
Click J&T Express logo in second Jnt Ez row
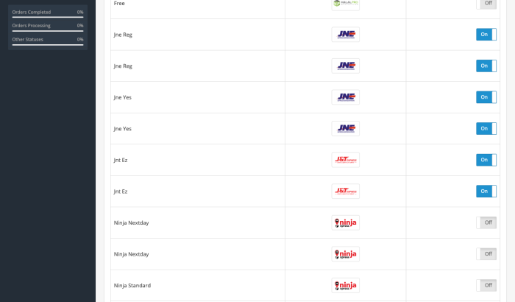(x=346, y=191)
